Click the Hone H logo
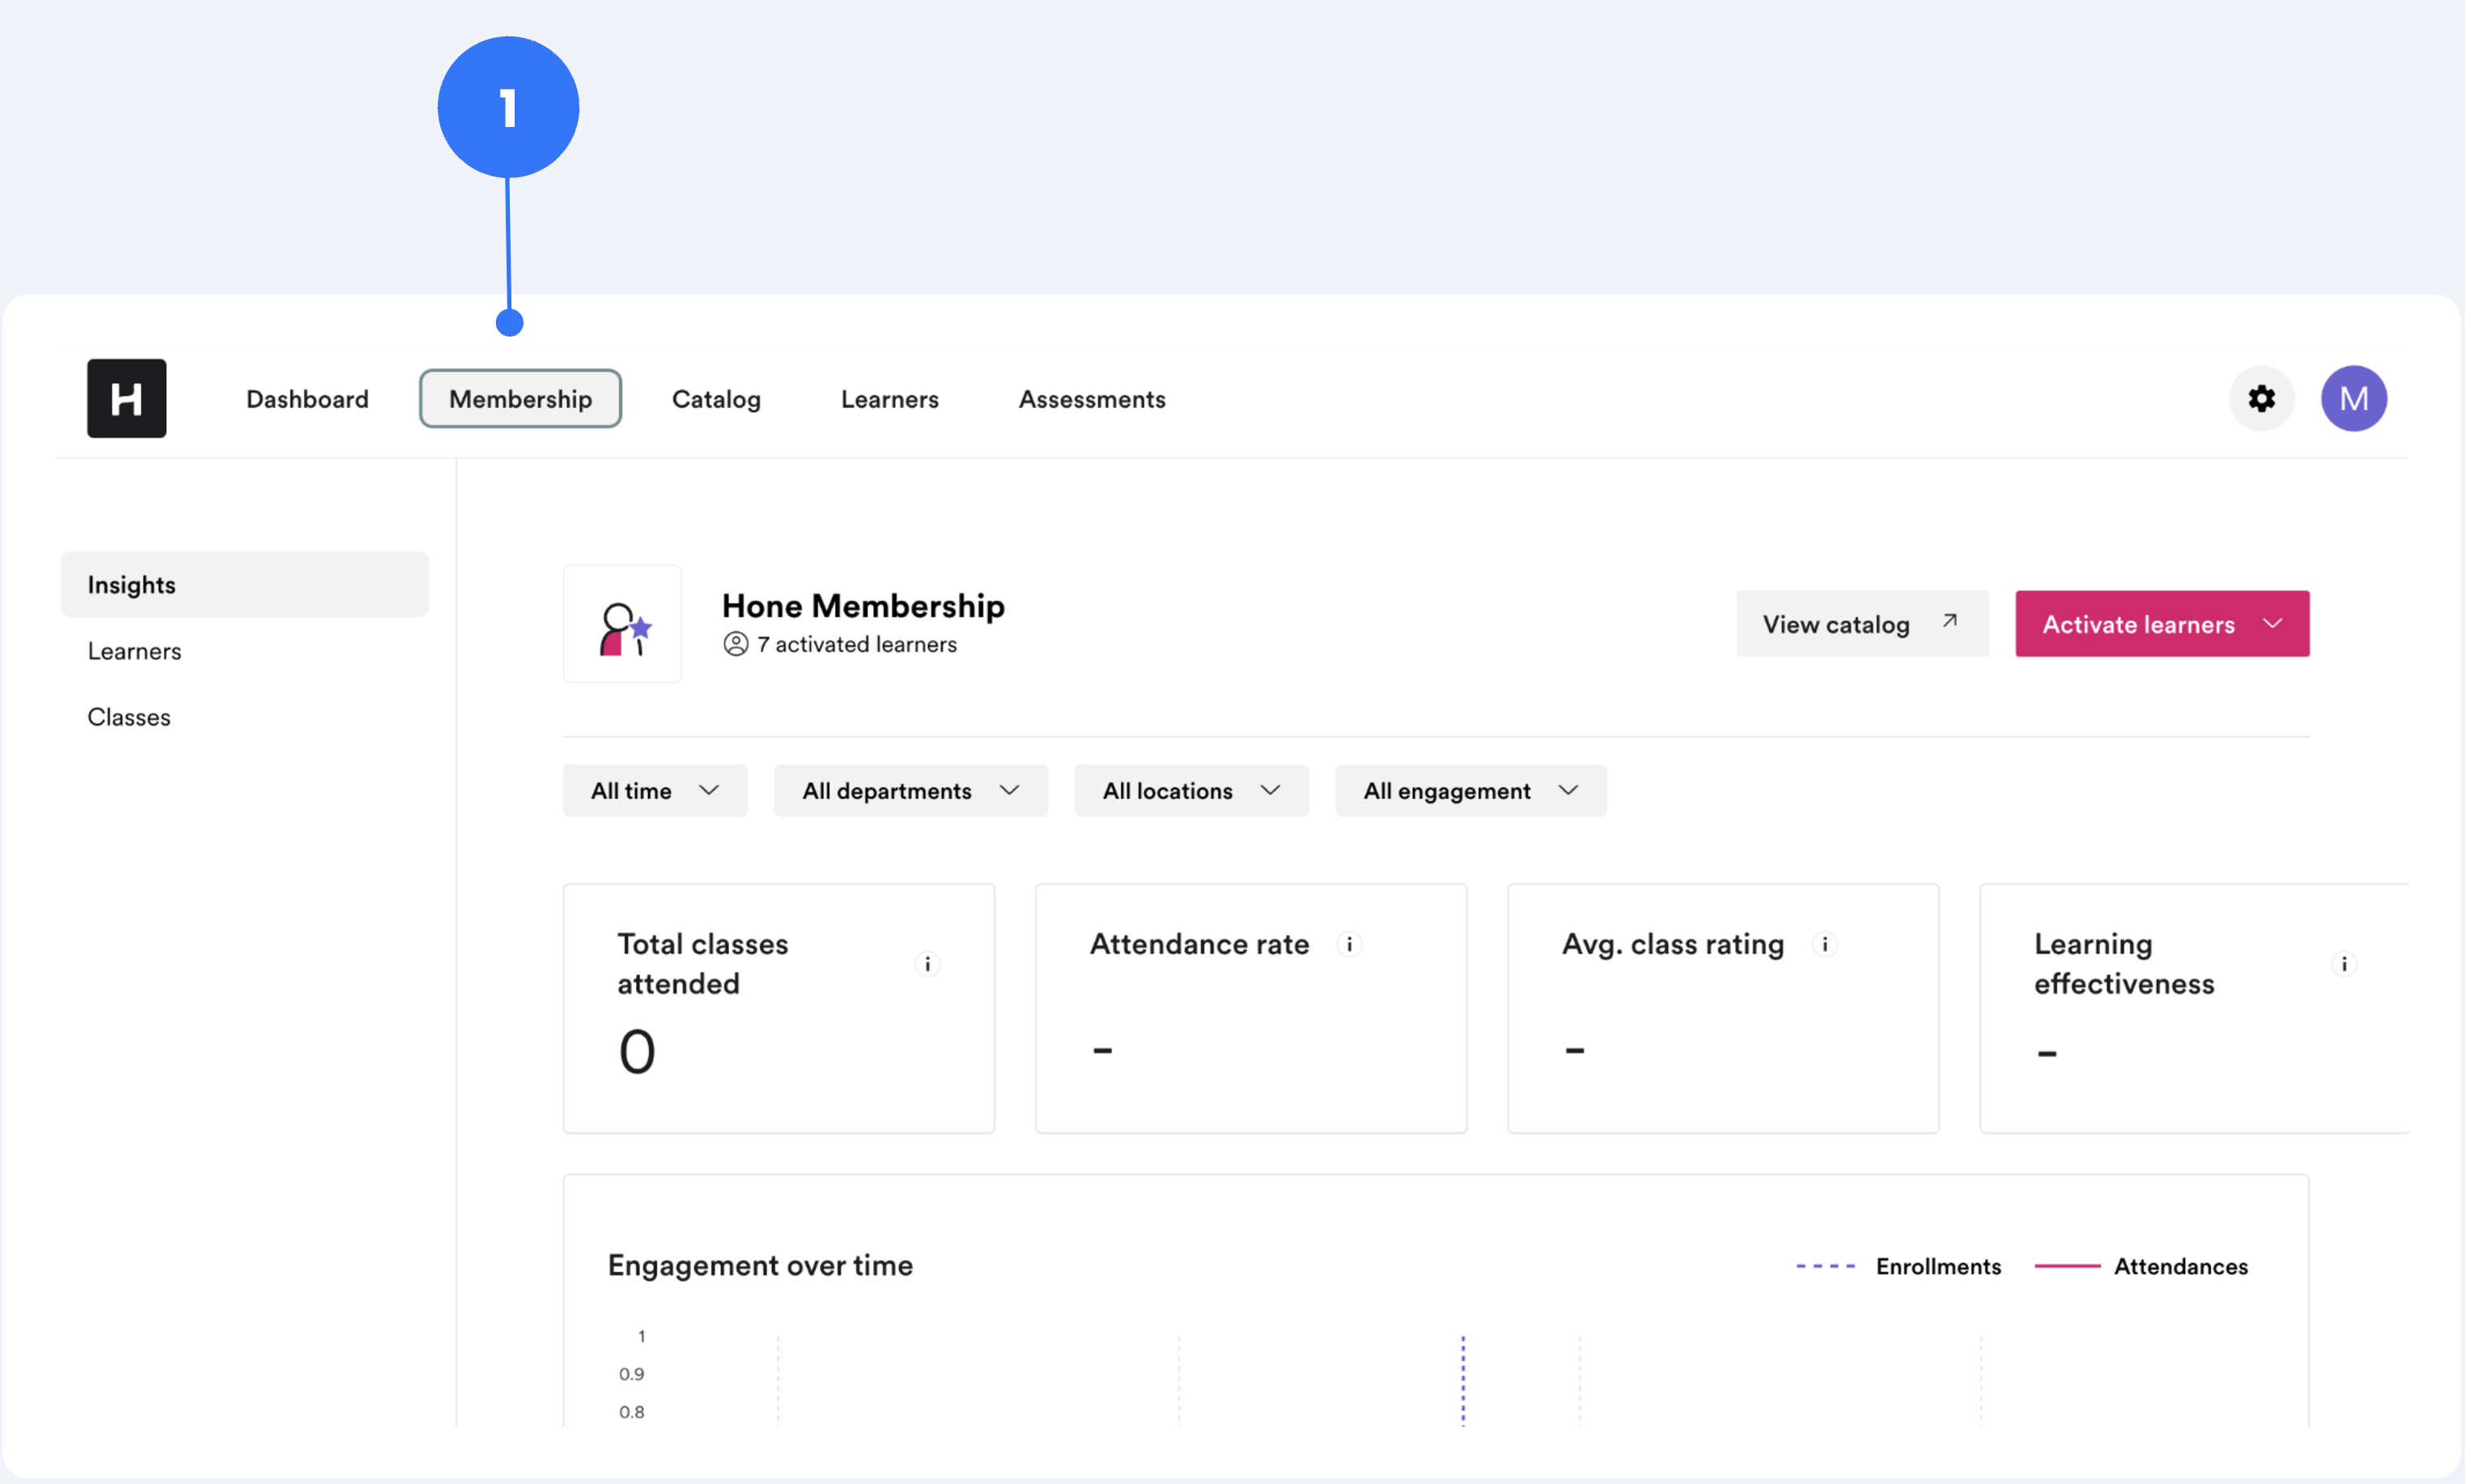 [x=126, y=398]
